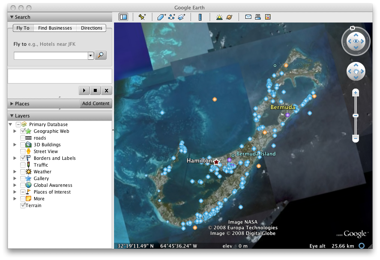Click the zoom slider handle
This screenshot has width=380, height=260.
(x=356, y=116)
